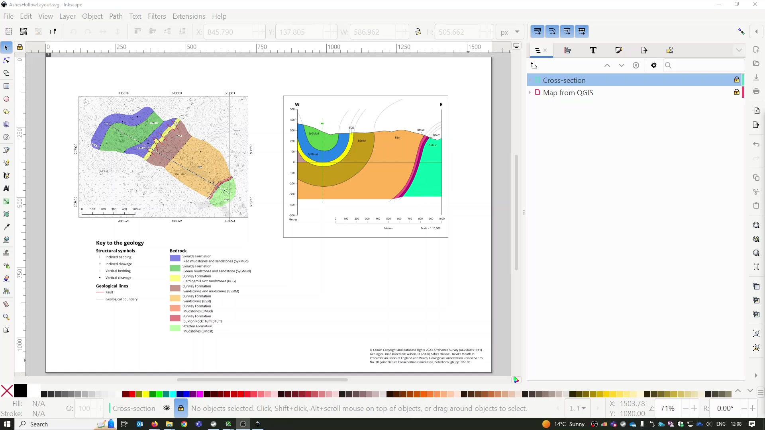Open the Filters menu
The width and height of the screenshot is (765, 430).
point(157,16)
